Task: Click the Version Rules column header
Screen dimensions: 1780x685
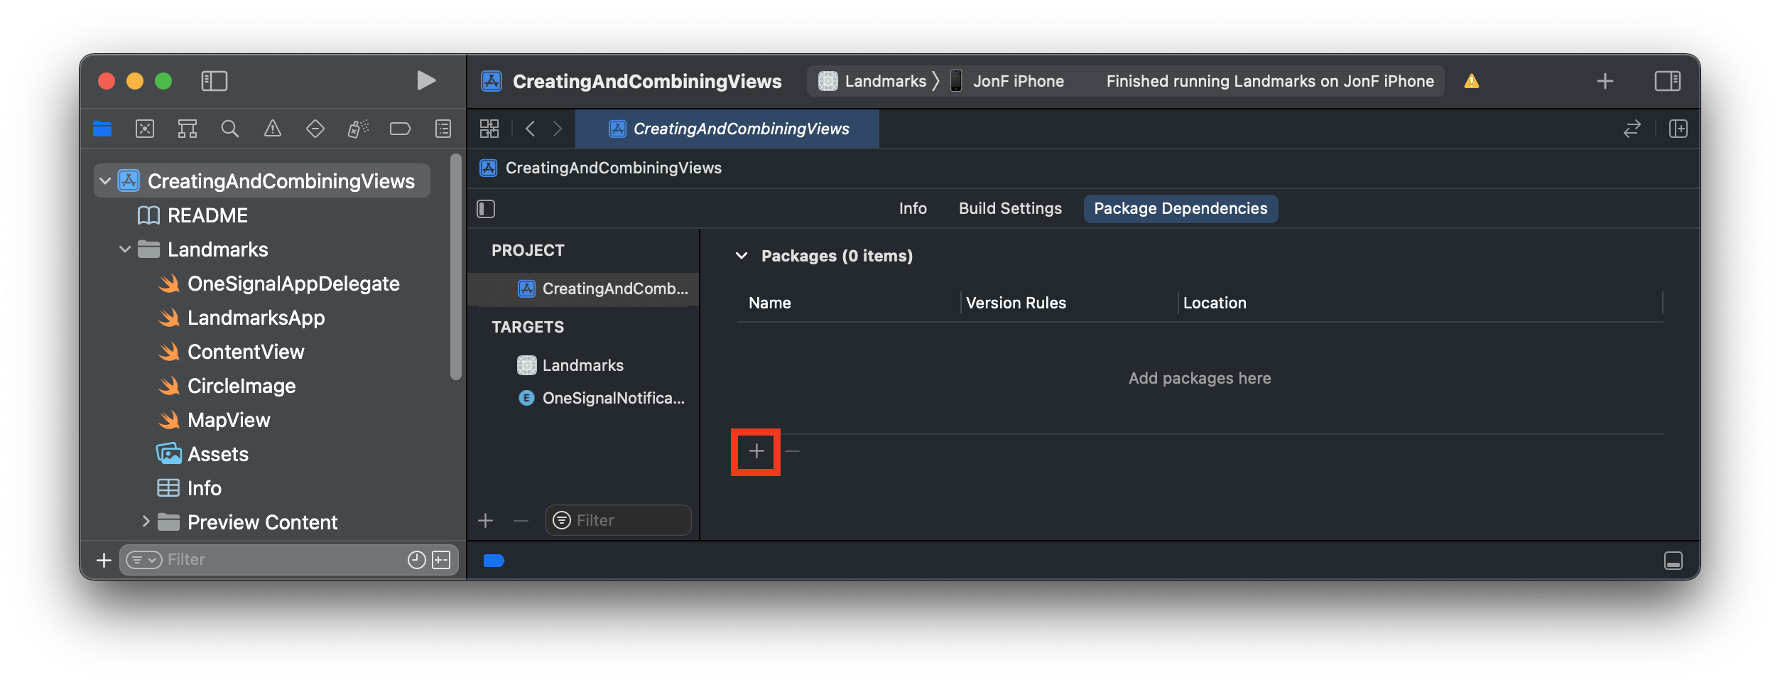Action: coord(1016,303)
